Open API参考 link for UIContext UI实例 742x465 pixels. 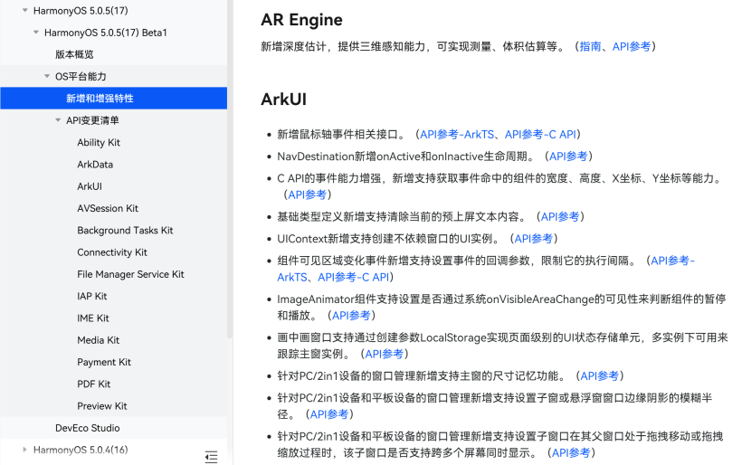(533, 239)
